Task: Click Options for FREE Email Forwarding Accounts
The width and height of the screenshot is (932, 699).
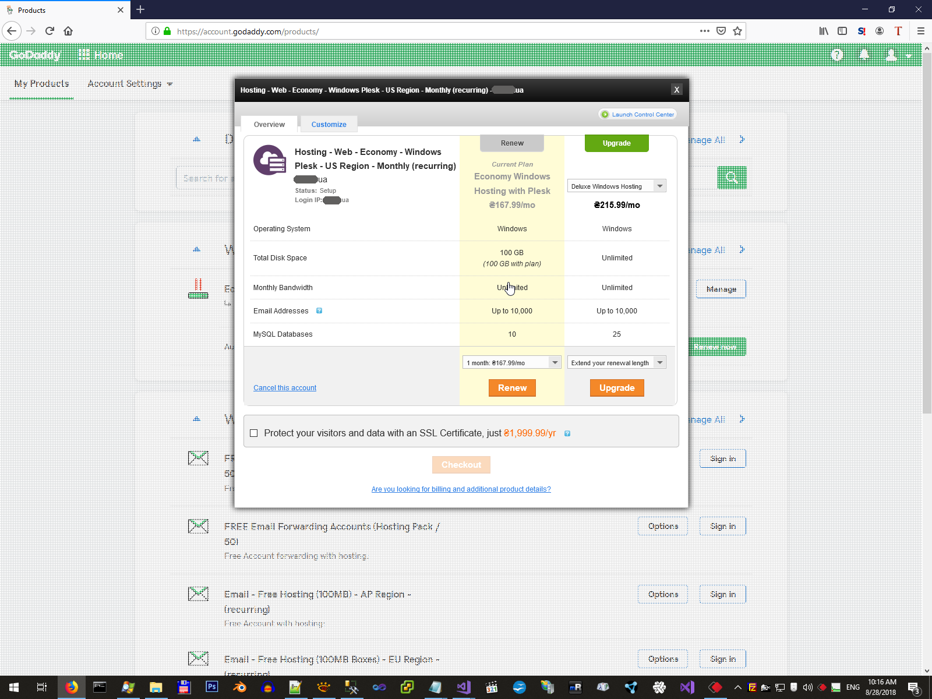Action: point(663,526)
